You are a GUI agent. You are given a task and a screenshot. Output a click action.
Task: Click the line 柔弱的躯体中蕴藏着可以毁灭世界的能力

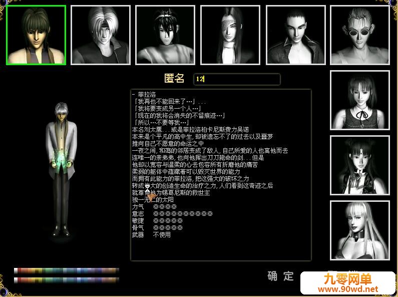coord(186,172)
